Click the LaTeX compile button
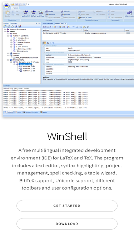This screenshot has width=134, height=239. pyautogui.click(x=49, y=11)
